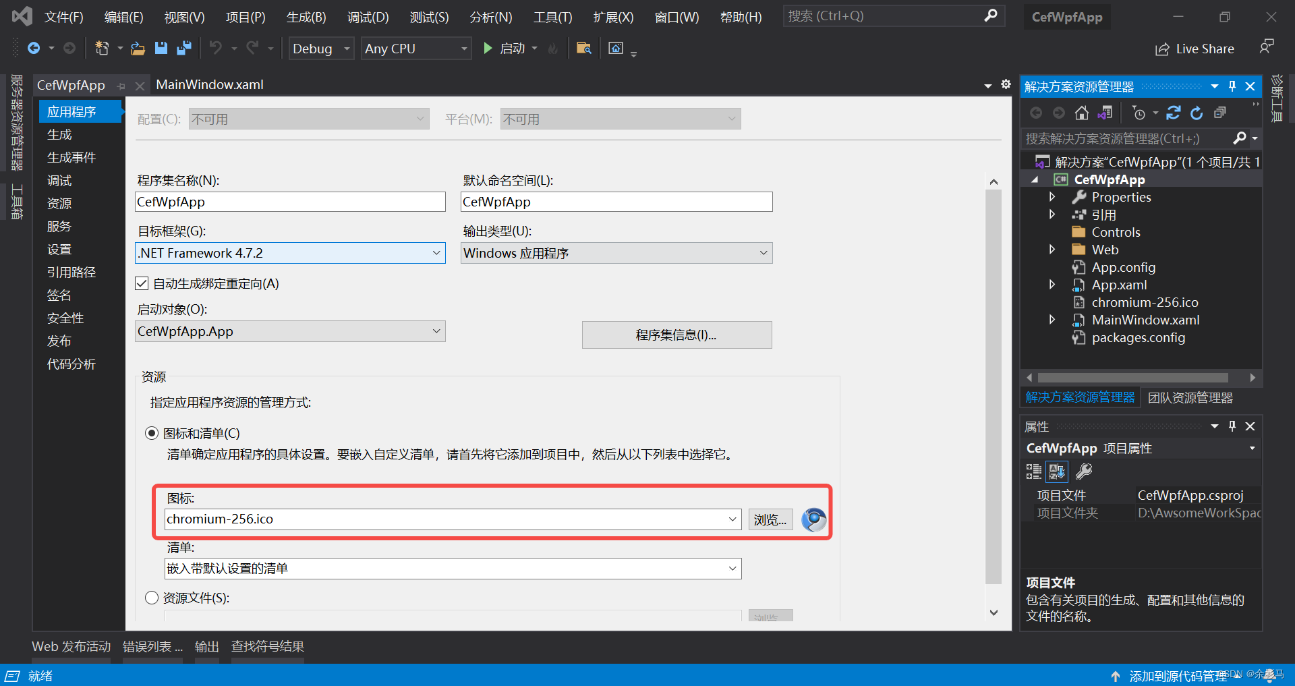Viewport: 1295px width, 686px height.
Task: Select the 资源文件(S) radio button
Action: [152, 598]
